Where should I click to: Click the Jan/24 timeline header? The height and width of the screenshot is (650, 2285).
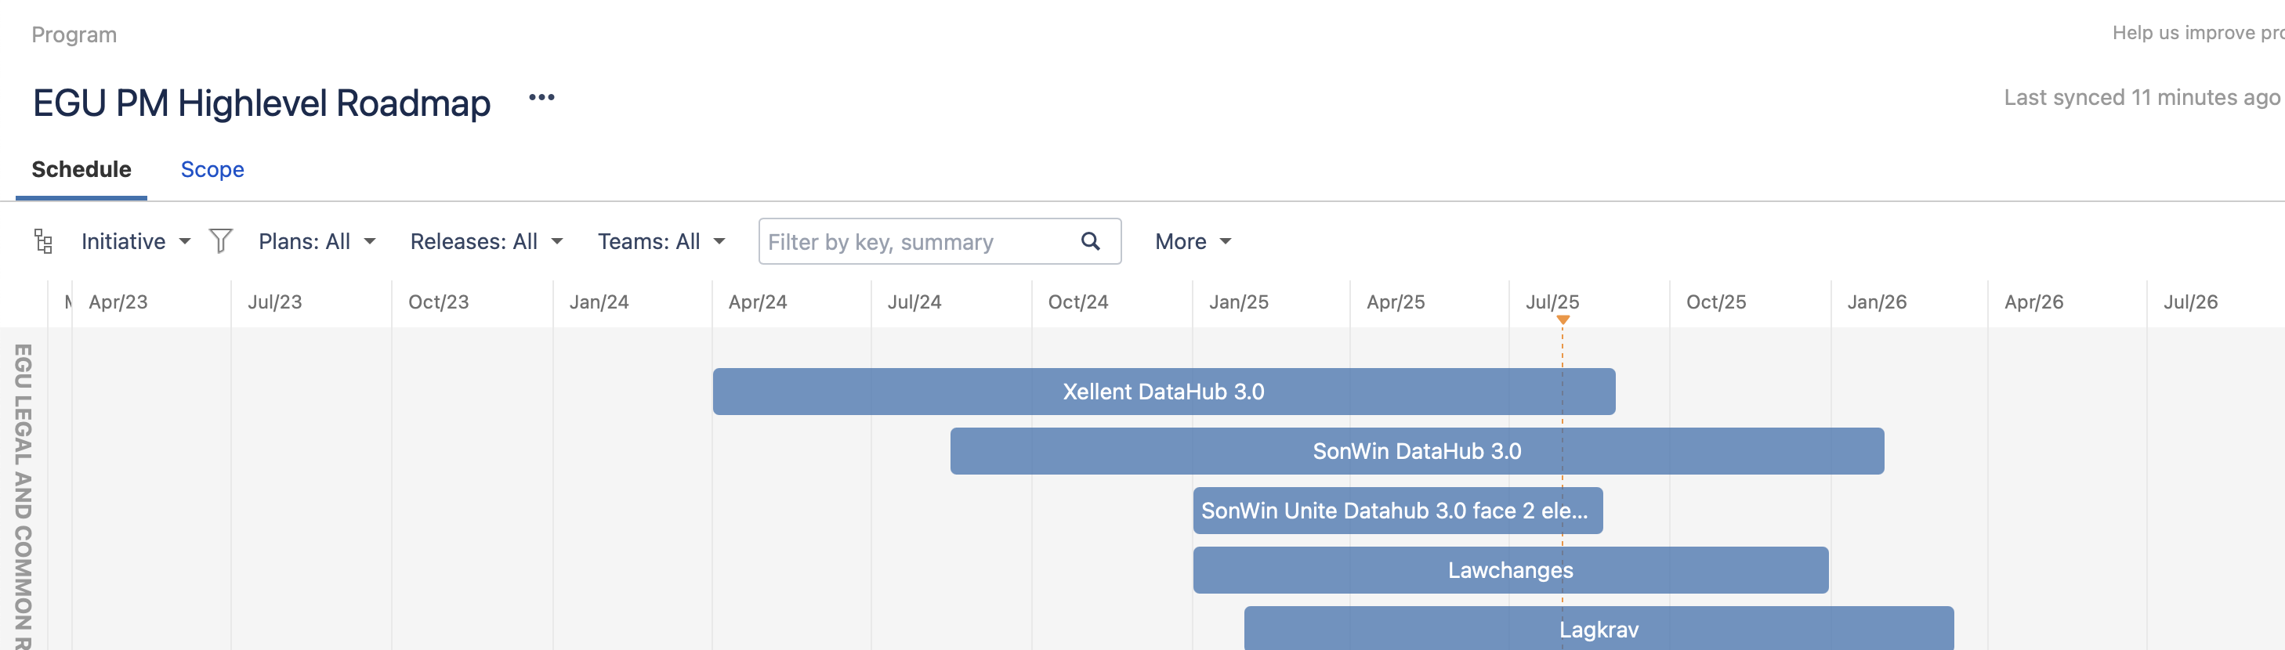599,302
